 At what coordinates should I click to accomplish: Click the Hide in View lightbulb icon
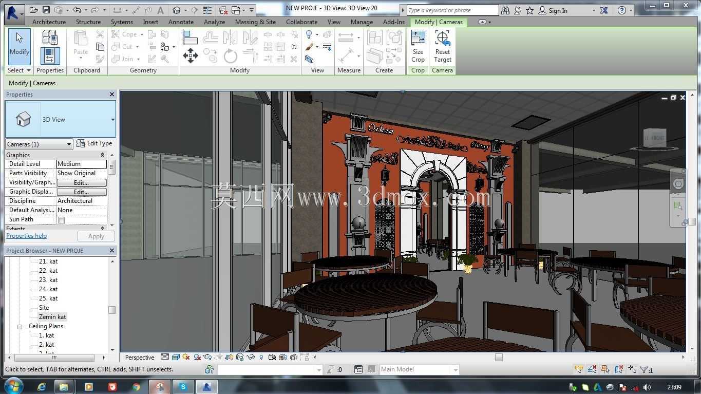point(309,34)
